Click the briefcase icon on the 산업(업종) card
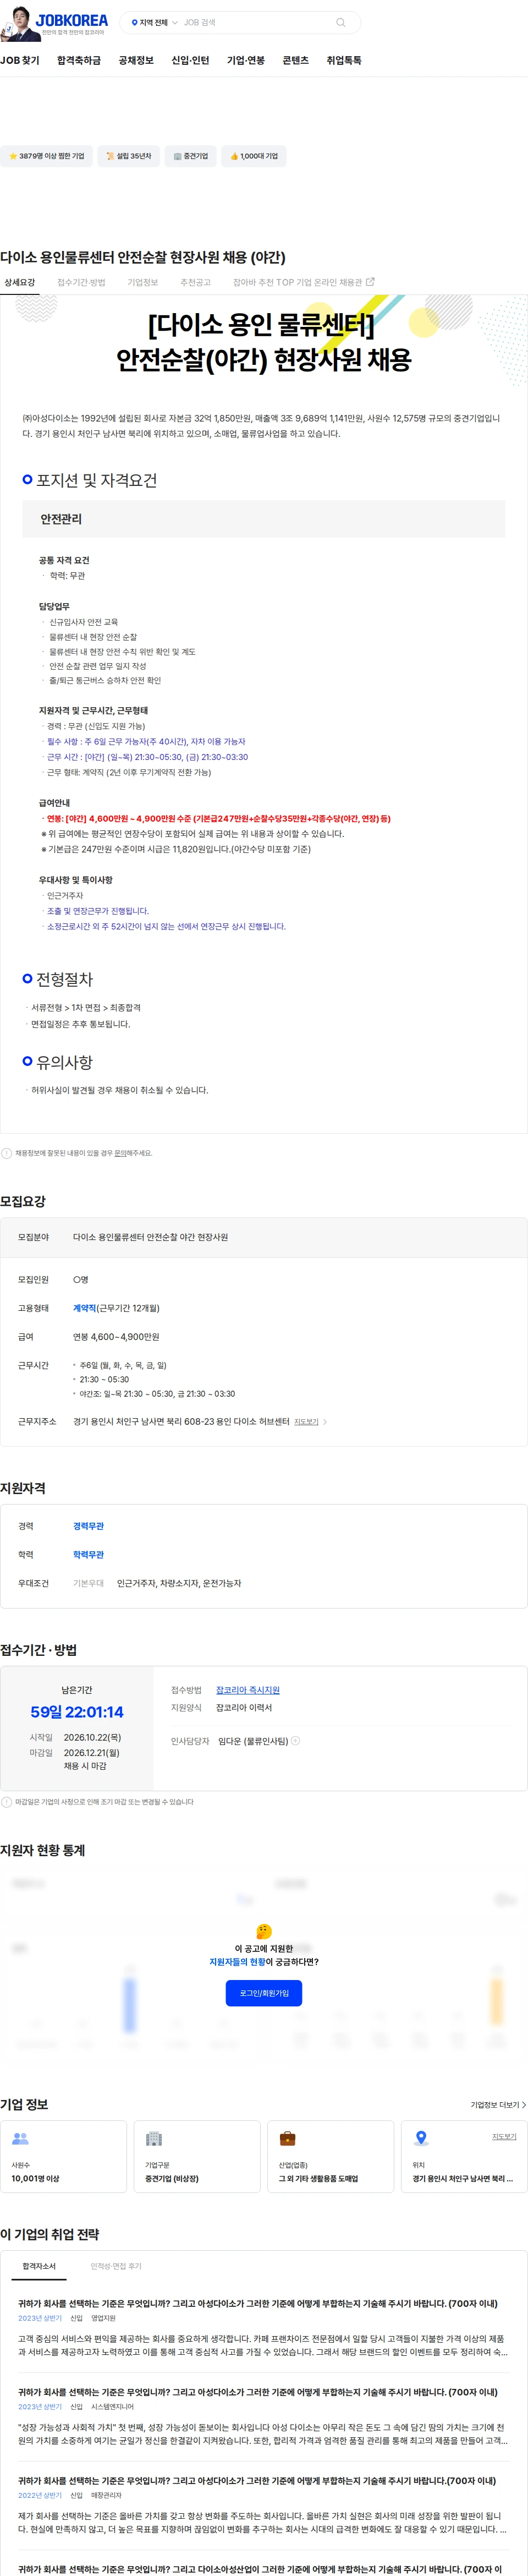Image resolution: width=528 pixels, height=2576 pixels. point(288,2139)
